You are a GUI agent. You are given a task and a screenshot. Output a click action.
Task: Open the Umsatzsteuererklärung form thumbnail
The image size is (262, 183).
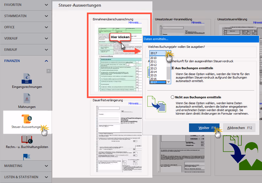pos(241,30)
